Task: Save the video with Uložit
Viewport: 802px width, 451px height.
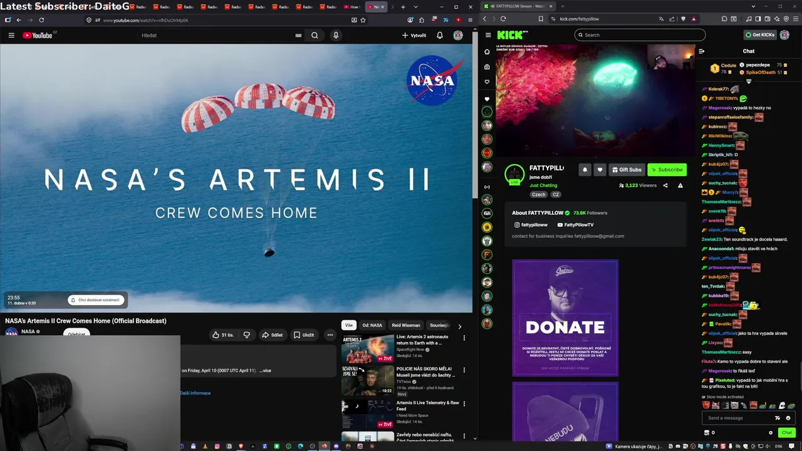Action: coord(304,335)
